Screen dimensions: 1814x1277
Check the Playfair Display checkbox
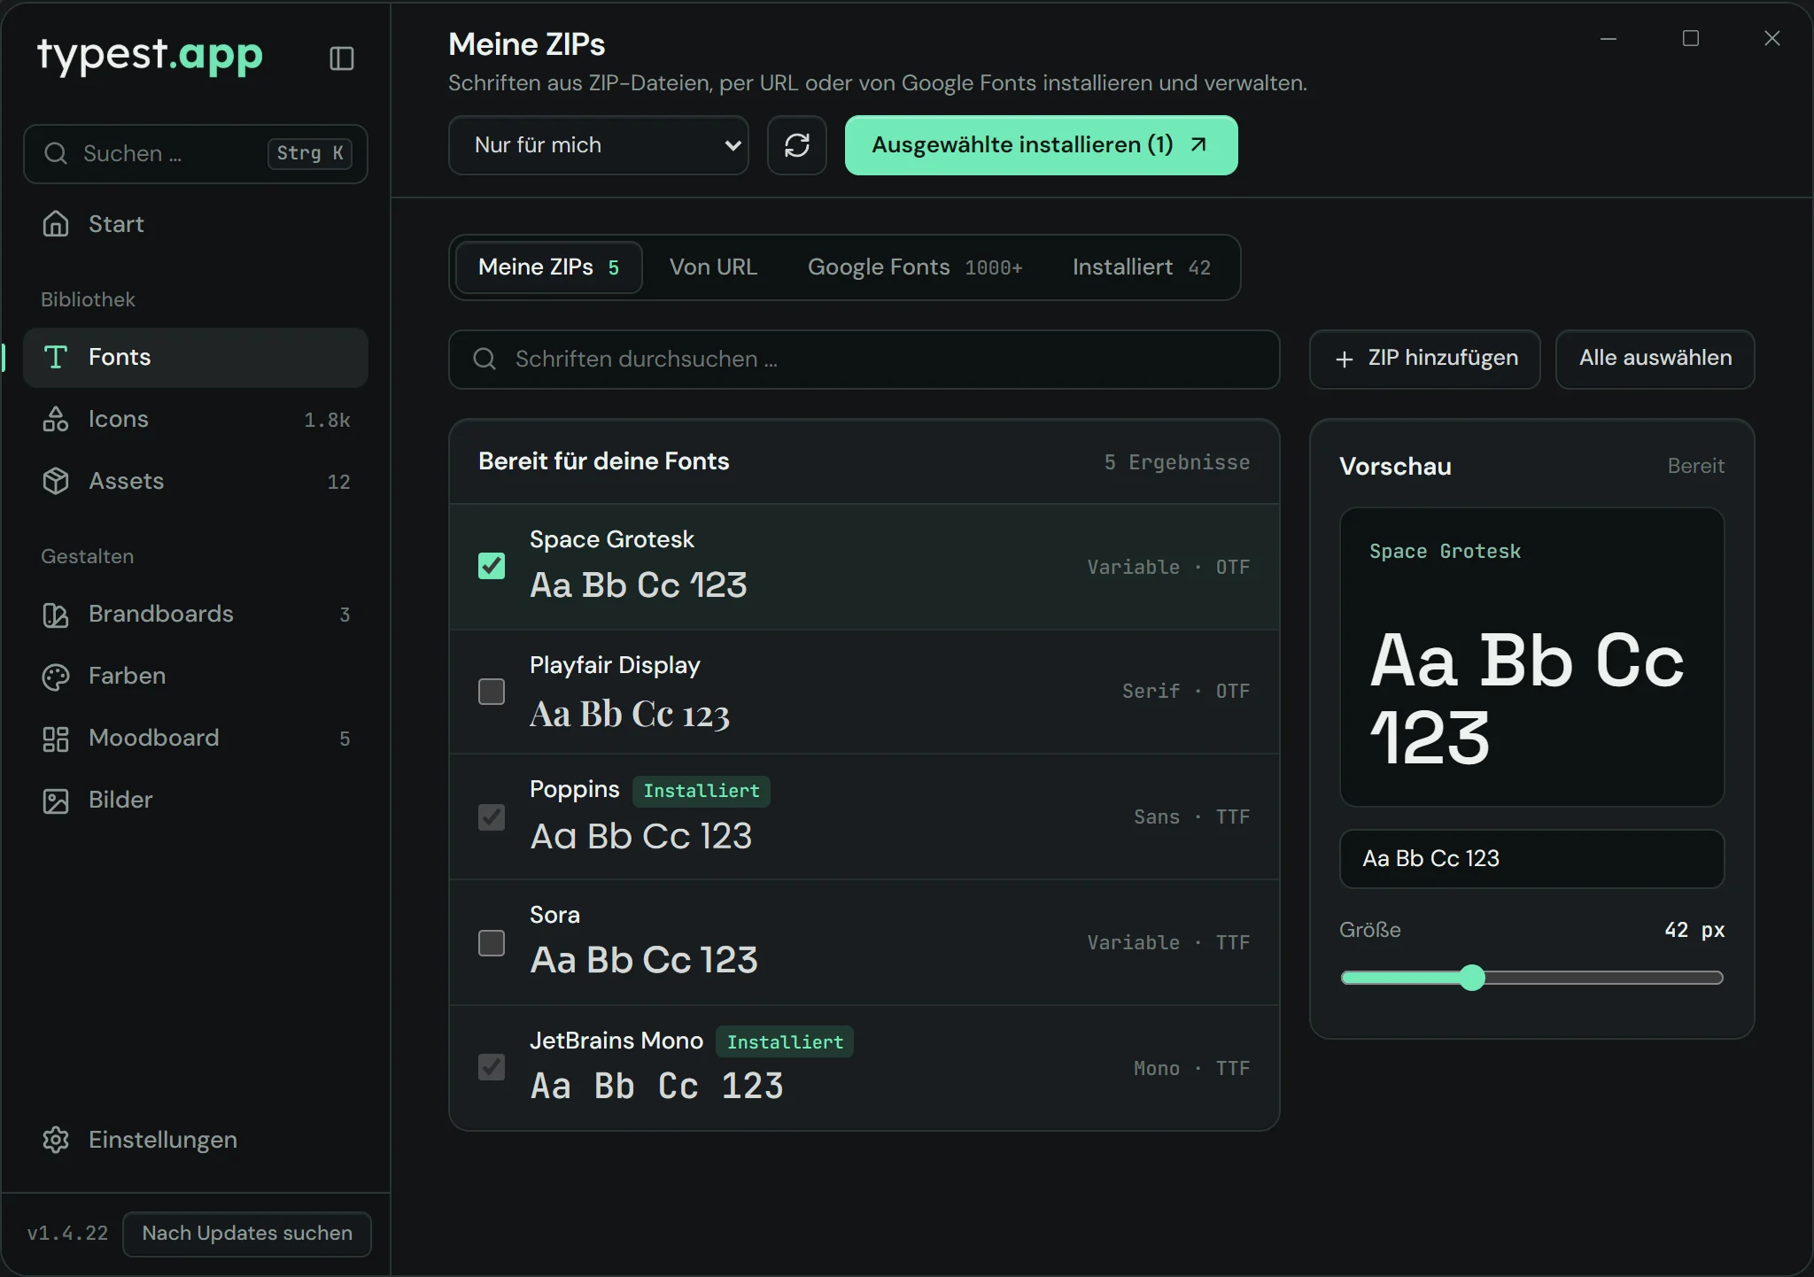click(492, 692)
